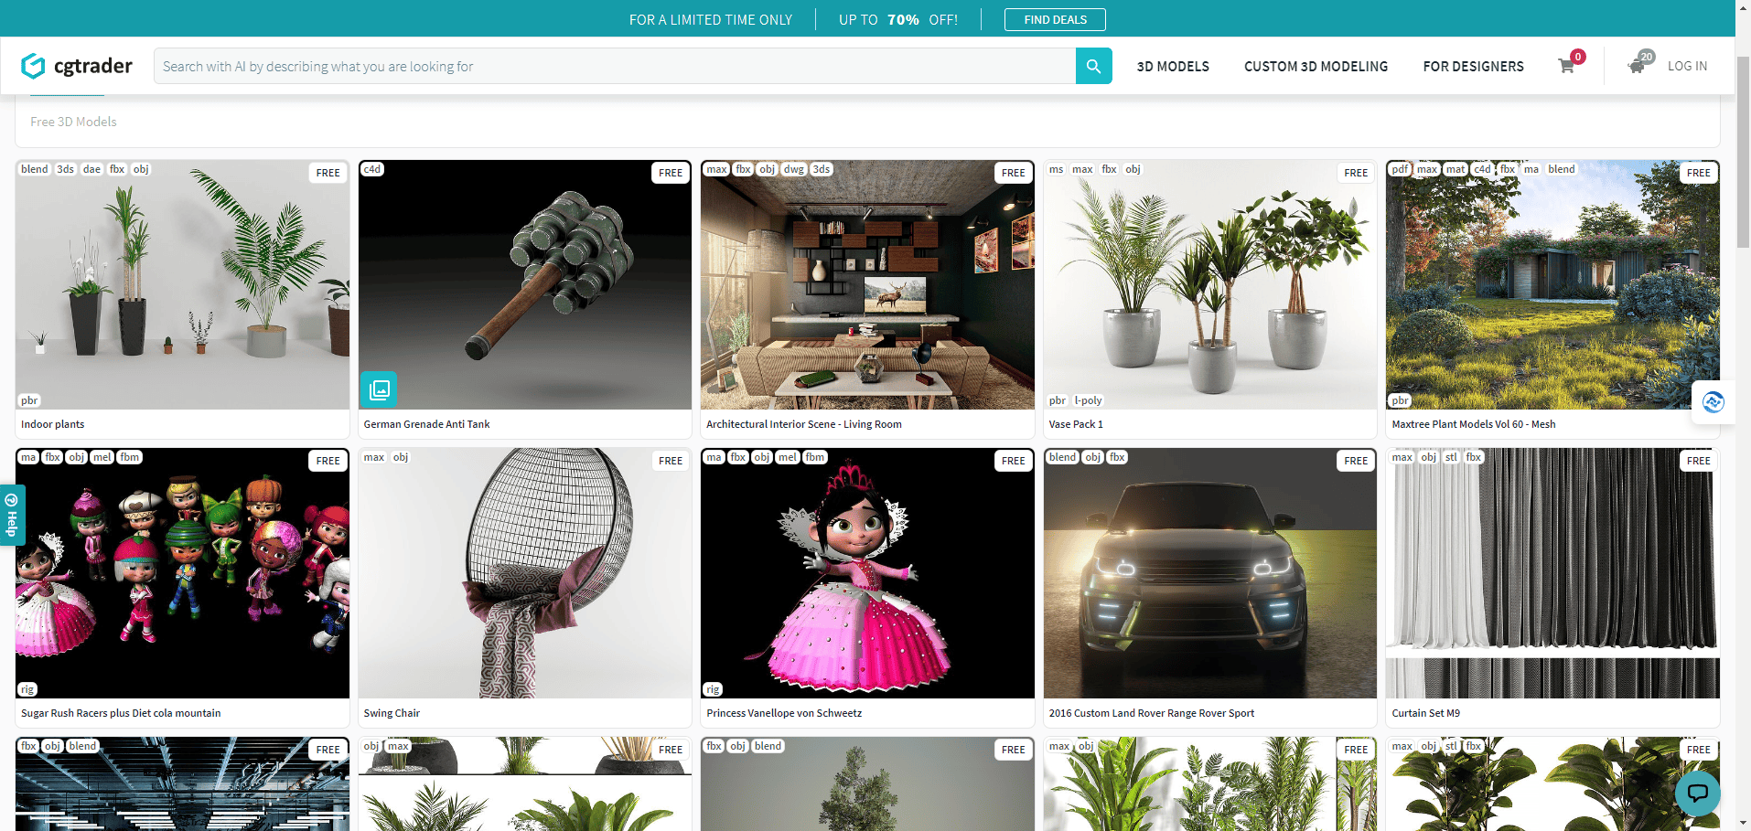Open the Swing Chair model thumbnail
Screen dimensions: 1751x831
point(524,573)
